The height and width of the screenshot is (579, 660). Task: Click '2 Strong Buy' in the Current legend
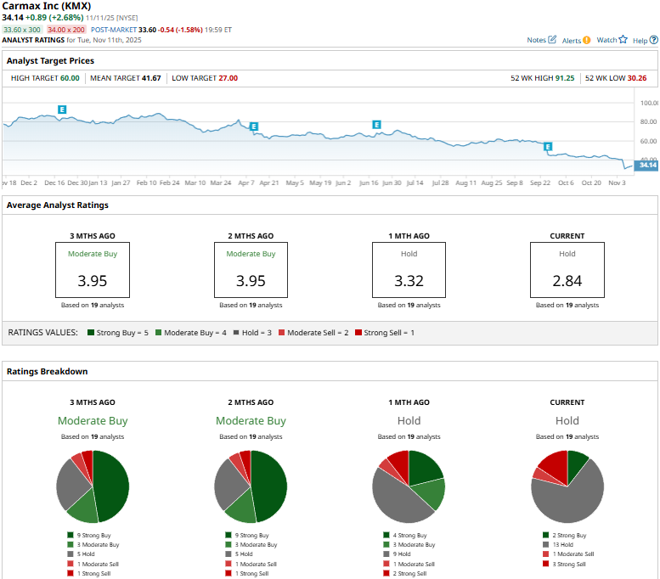coord(569,535)
